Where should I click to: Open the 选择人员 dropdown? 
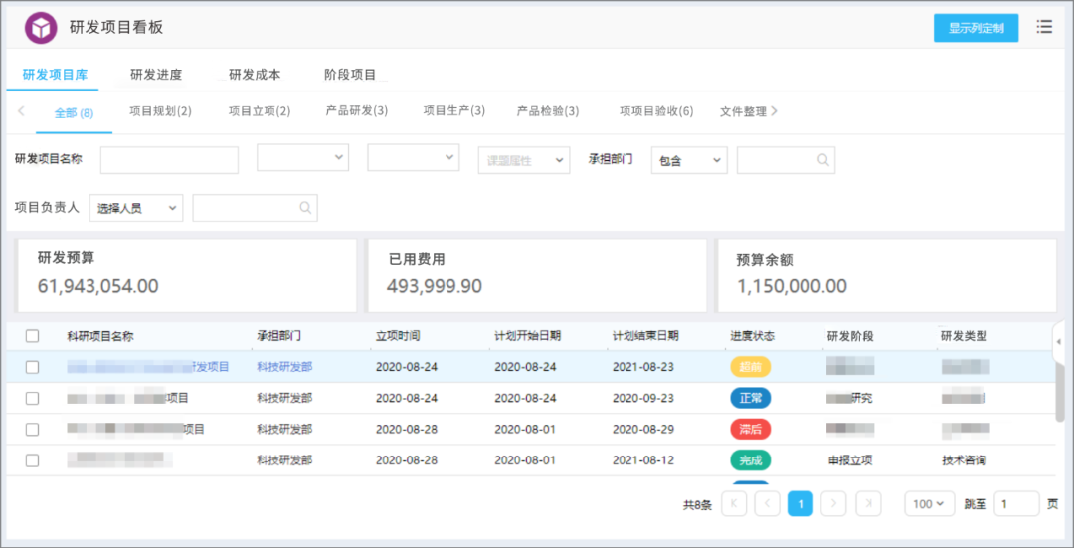tap(136, 208)
